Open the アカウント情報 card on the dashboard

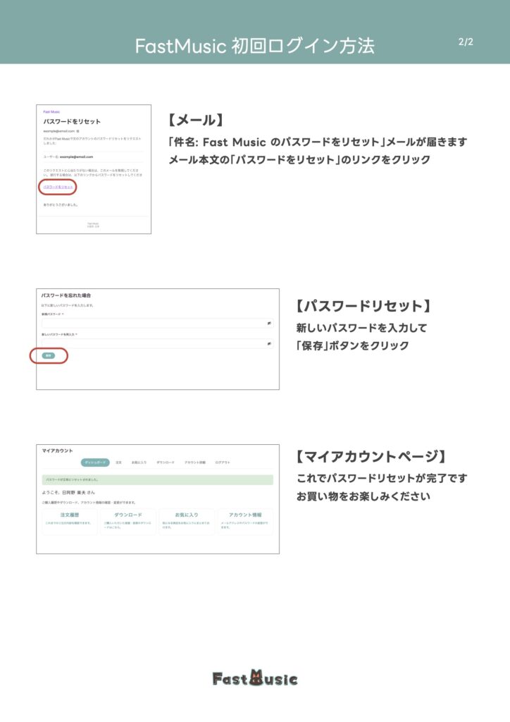(245, 520)
